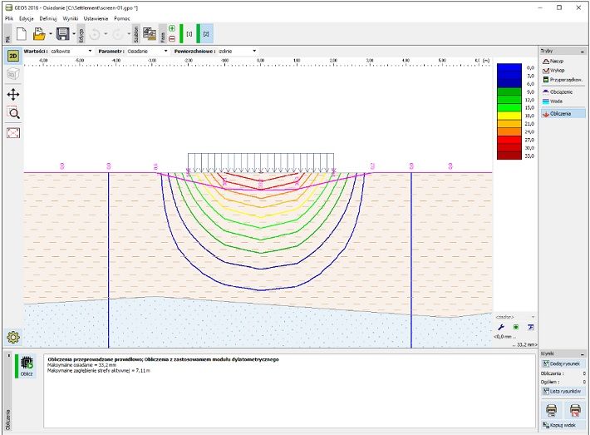The image size is (590, 435).
Task: Click the 'Maksymalne zagłębienie strefy aktywnej' line
Action: (x=99, y=371)
